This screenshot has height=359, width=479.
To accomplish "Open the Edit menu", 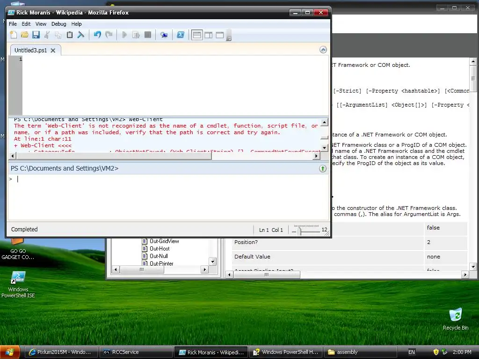I will click(26, 24).
